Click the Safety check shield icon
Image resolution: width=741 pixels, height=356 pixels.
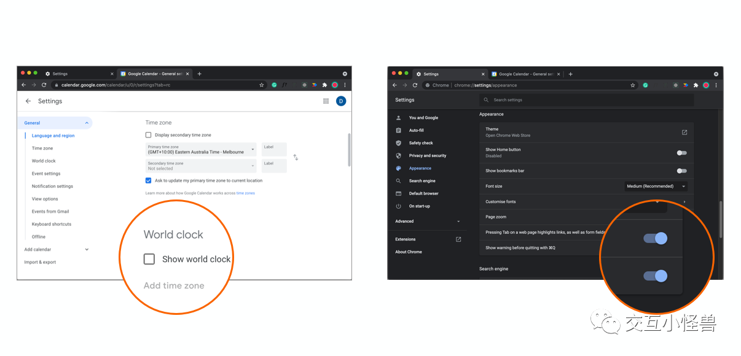point(398,143)
